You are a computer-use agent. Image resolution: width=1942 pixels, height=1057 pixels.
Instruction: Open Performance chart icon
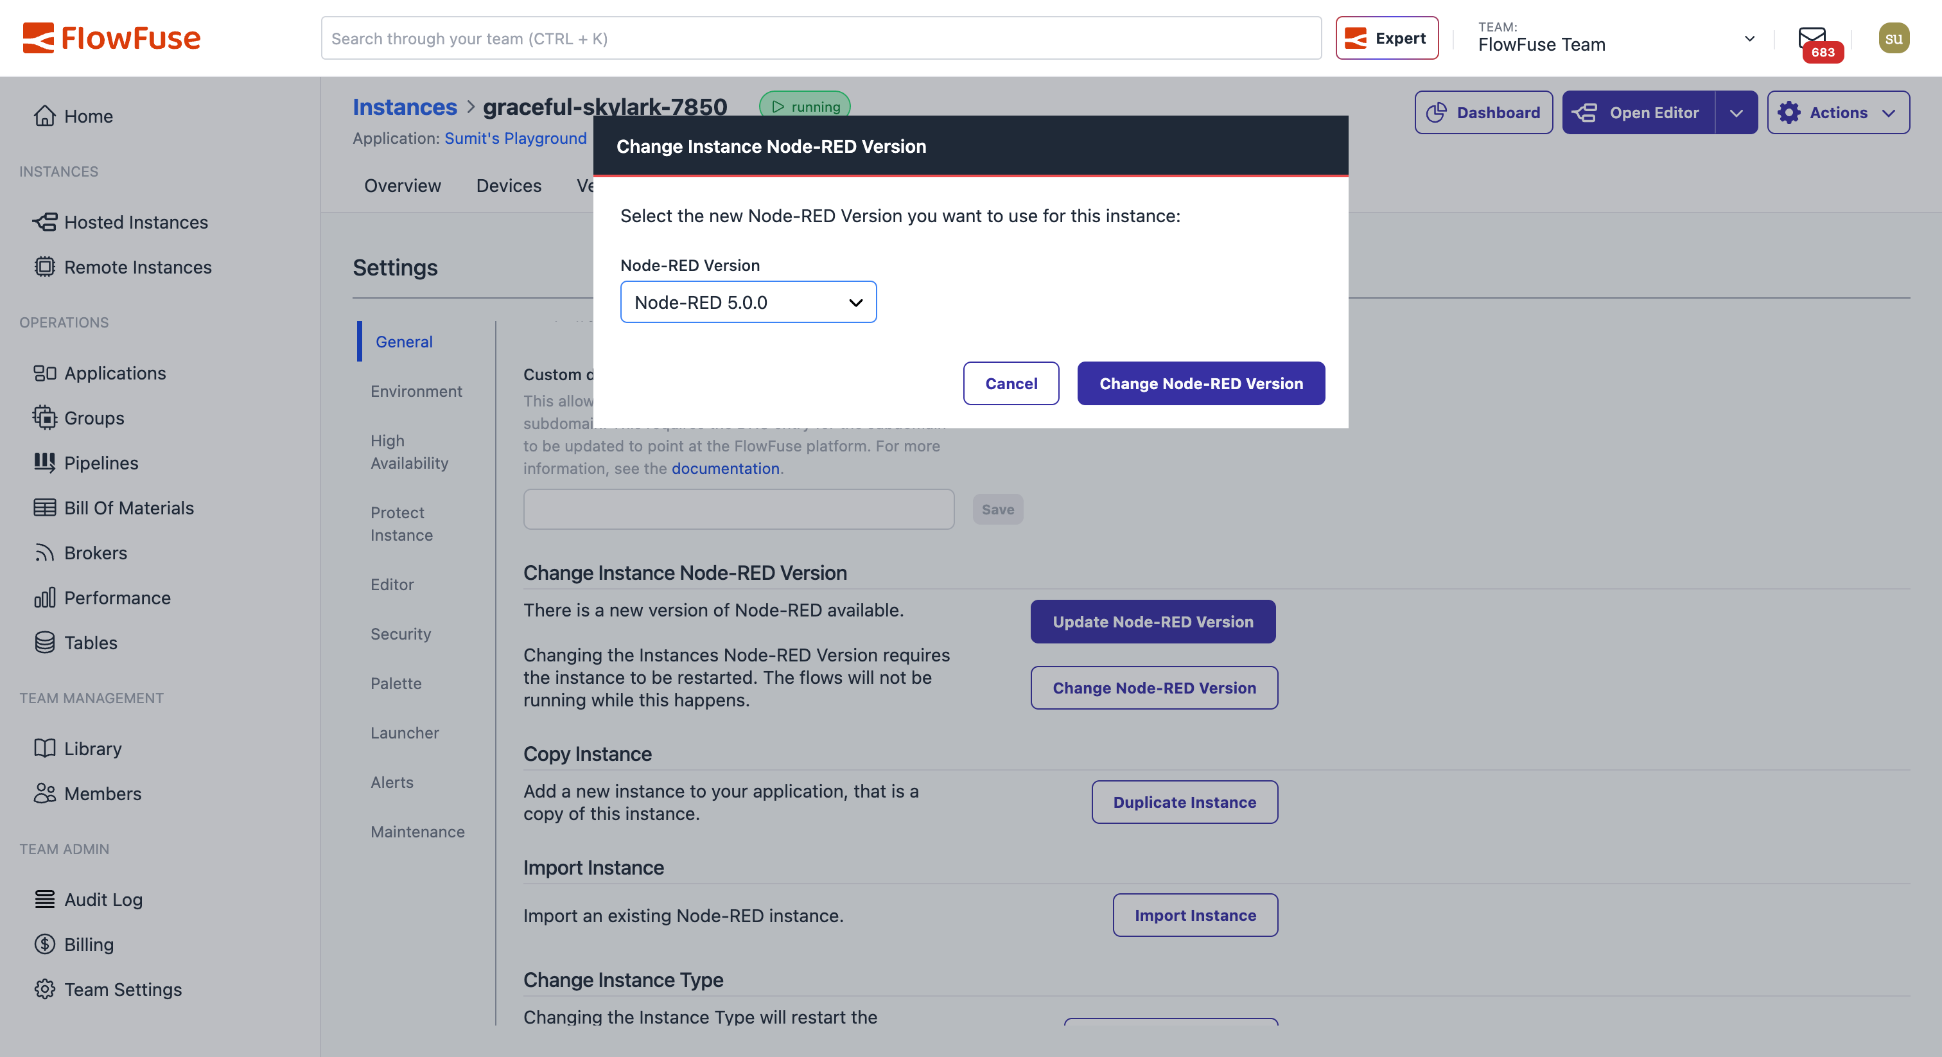pos(44,598)
